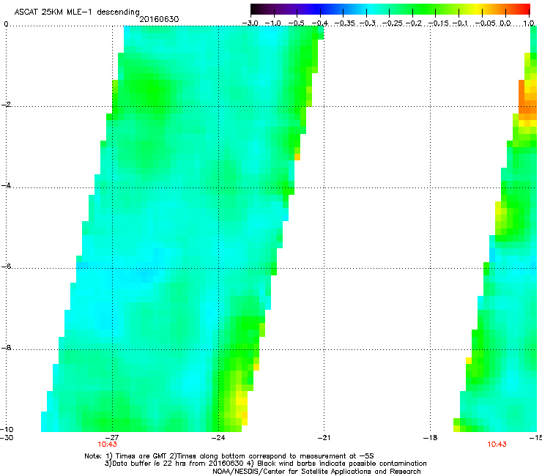The width and height of the screenshot is (542, 476).
Task: Click the -6 latitude axis label
Action: click(x=6, y=267)
